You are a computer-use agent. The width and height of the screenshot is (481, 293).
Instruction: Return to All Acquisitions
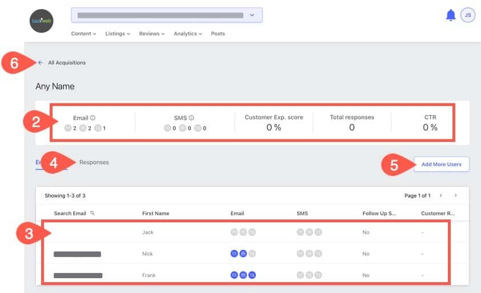[67, 63]
